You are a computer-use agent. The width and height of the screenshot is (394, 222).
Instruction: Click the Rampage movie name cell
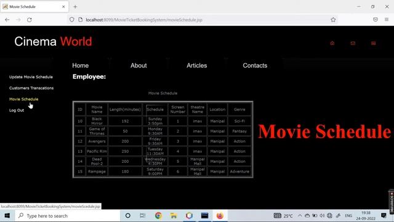(x=97, y=171)
